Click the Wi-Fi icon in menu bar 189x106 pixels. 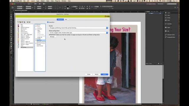[x=160, y=1]
